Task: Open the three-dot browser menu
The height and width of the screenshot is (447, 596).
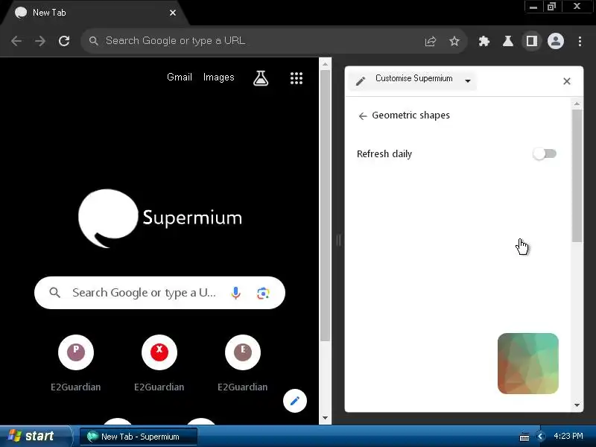Action: point(580,41)
